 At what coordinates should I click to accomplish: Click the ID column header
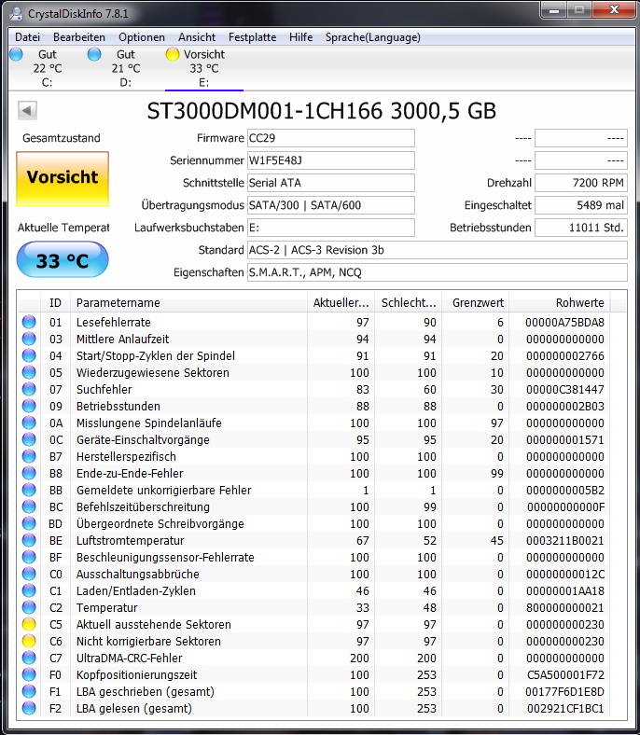tap(55, 303)
